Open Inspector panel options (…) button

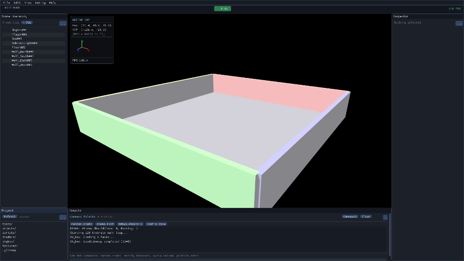tap(459, 23)
